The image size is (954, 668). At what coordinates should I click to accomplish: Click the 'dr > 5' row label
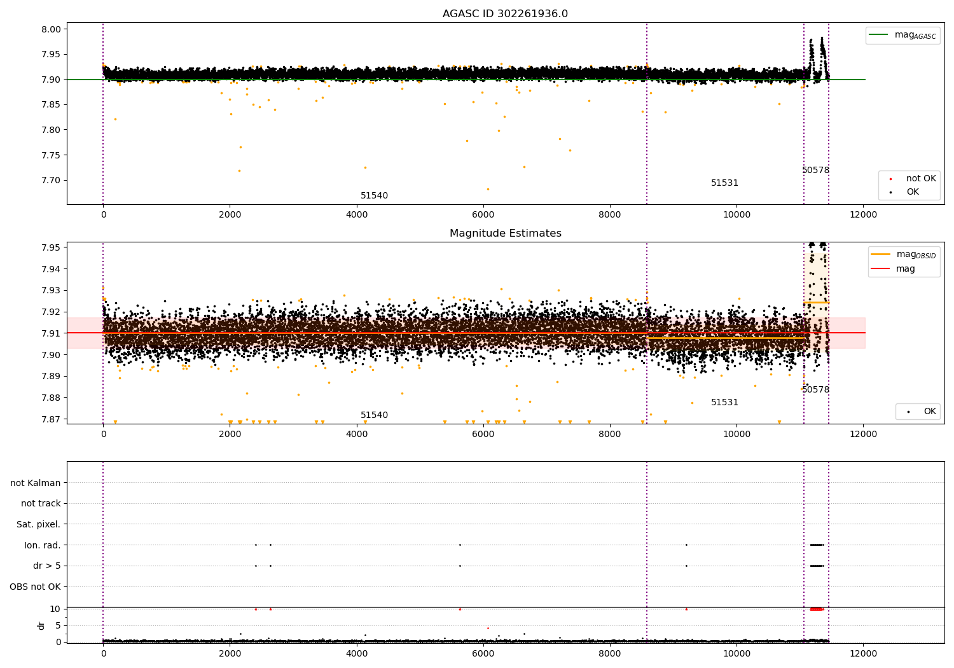point(47,566)
